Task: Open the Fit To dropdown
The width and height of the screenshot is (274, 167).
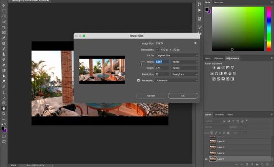Action: 177,56
